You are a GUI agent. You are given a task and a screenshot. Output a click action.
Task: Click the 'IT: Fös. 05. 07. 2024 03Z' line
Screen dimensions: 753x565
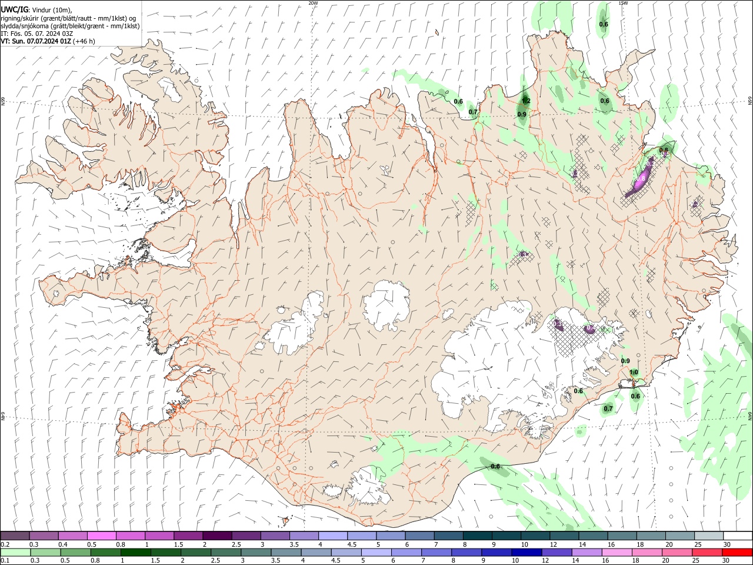[36, 34]
